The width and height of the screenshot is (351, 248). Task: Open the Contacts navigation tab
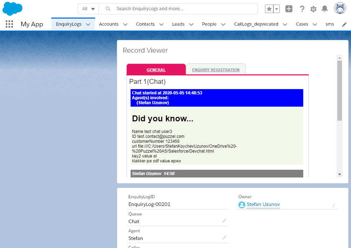145,24
